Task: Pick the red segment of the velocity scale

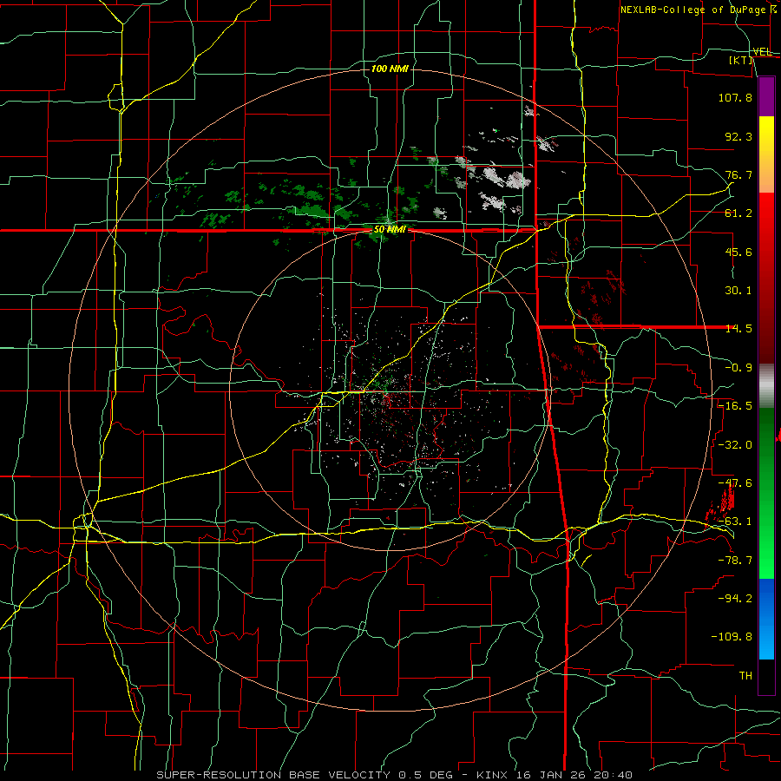Action: coord(766,278)
